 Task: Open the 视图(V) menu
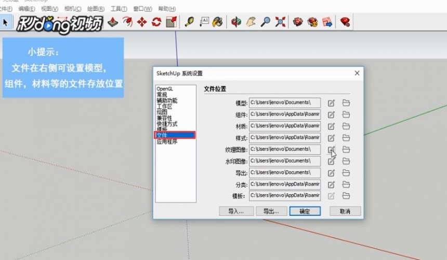click(x=49, y=9)
